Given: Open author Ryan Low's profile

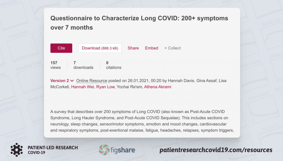Looking at the screenshot, I should pos(105,87).
